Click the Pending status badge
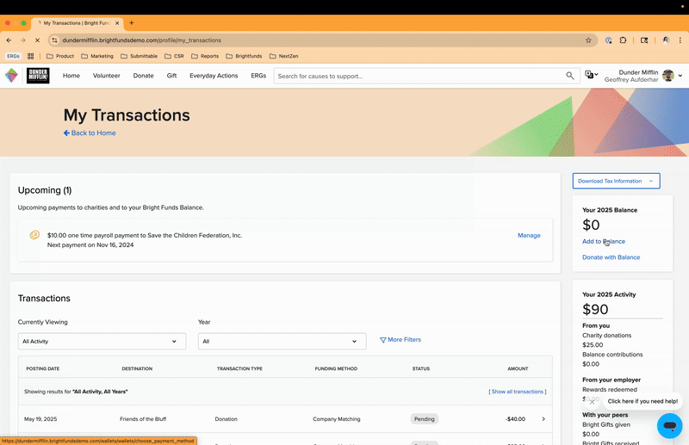The width and height of the screenshot is (689, 445). 424,418
